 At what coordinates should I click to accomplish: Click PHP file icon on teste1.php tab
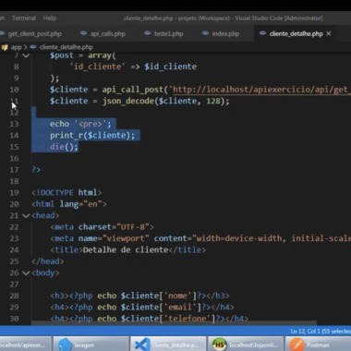(148, 33)
